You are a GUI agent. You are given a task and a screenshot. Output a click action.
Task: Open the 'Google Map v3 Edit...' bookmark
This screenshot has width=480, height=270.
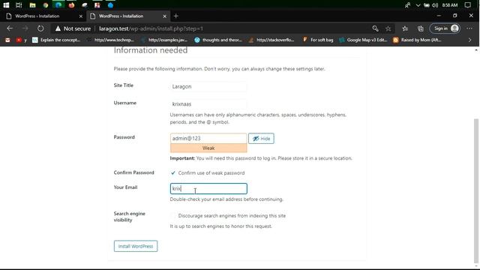pos(363,40)
